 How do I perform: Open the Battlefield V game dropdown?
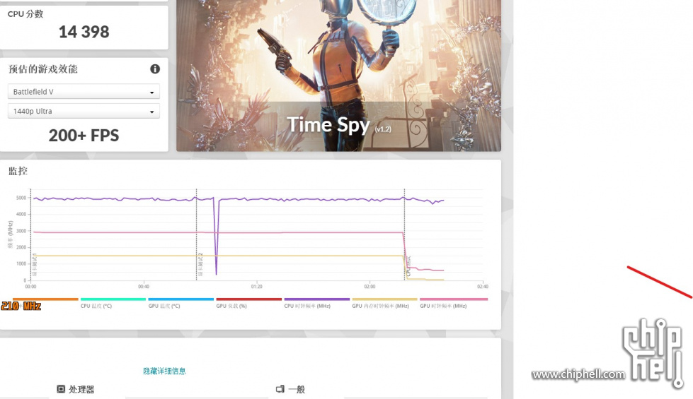[84, 92]
